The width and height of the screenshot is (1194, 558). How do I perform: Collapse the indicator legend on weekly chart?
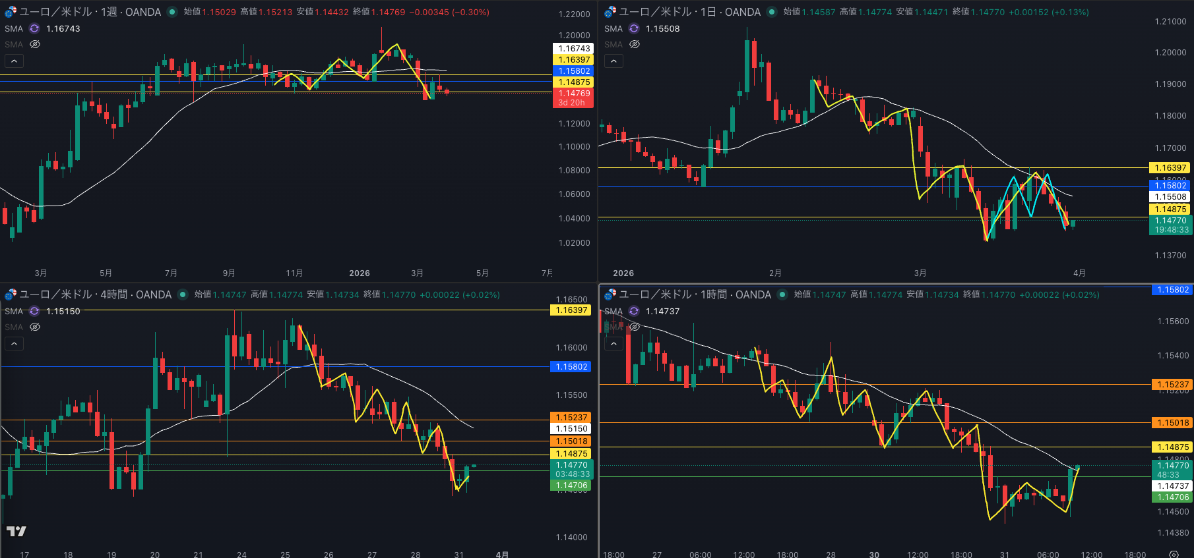(x=14, y=61)
